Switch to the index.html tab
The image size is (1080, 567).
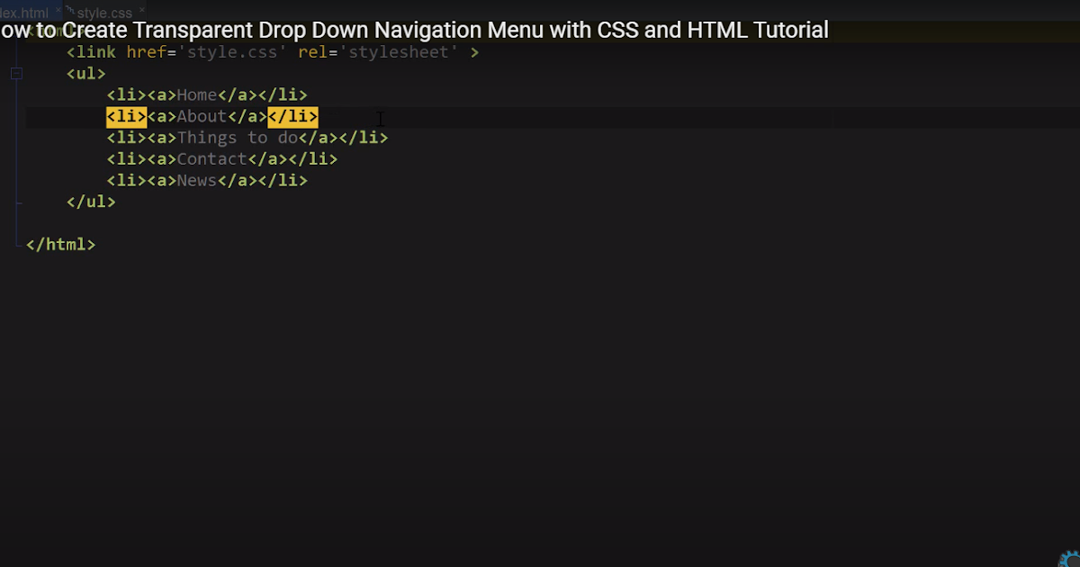pyautogui.click(x=22, y=13)
